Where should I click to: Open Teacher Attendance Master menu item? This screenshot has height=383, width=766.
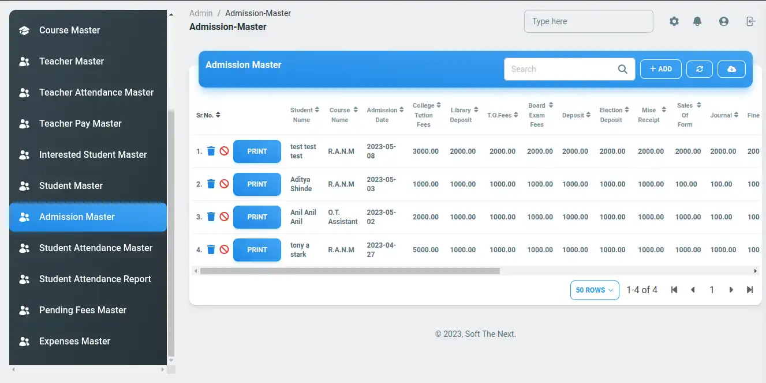(96, 92)
